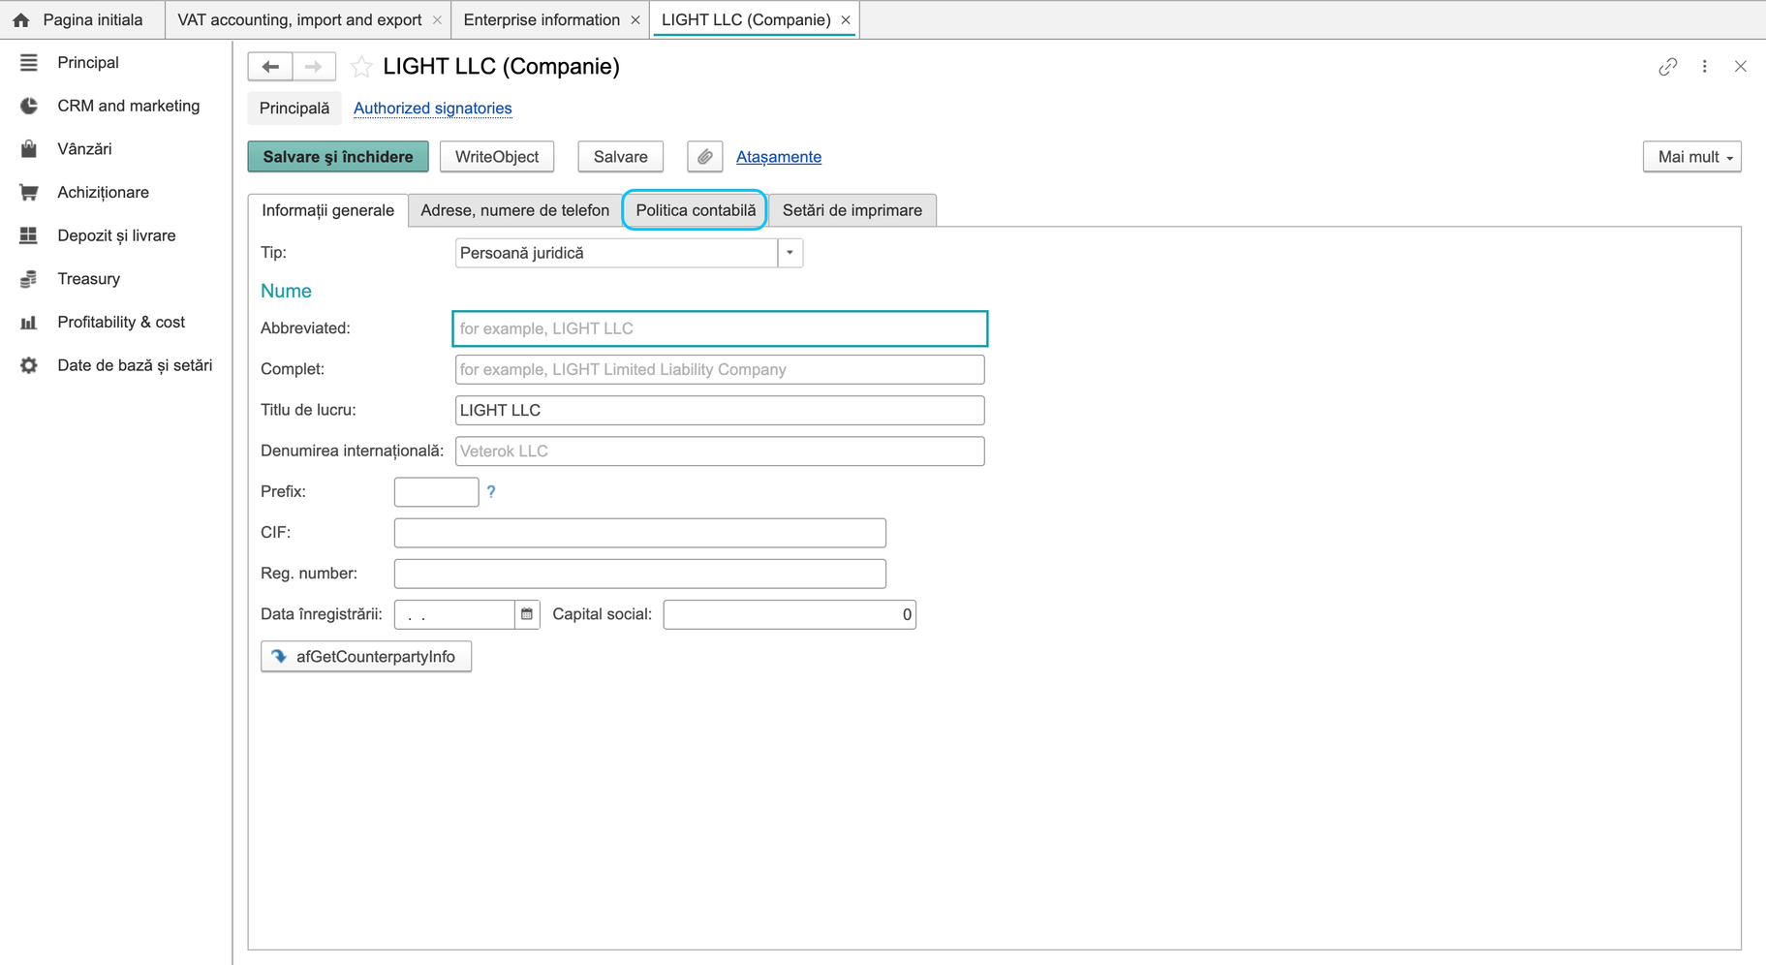
Task: Go forward with the right arrow button
Action: pyautogui.click(x=314, y=67)
